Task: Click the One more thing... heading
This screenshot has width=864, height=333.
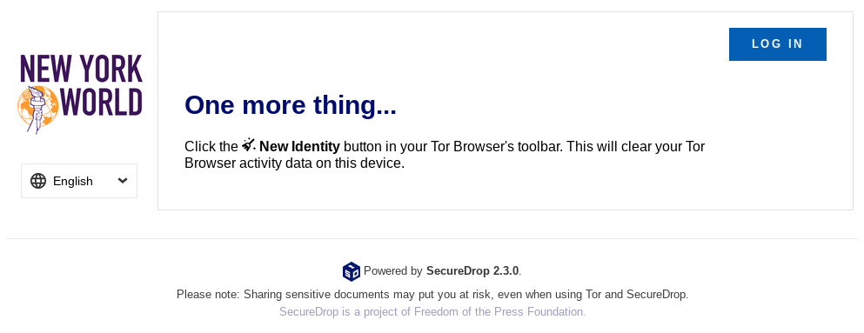Action: (291, 104)
